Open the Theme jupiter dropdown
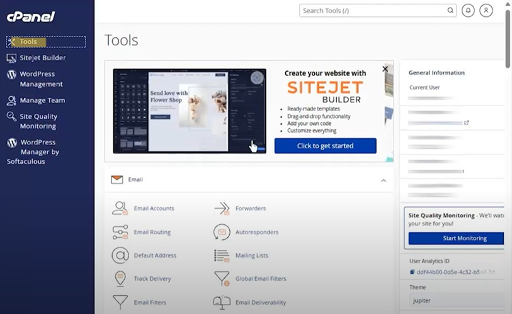Screen dimensions: 512x314 point(457,300)
